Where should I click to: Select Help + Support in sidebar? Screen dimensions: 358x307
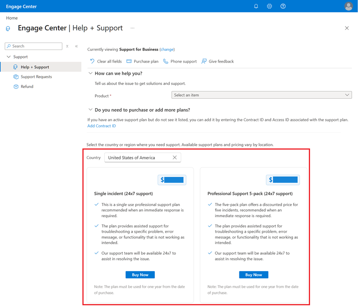(41, 67)
